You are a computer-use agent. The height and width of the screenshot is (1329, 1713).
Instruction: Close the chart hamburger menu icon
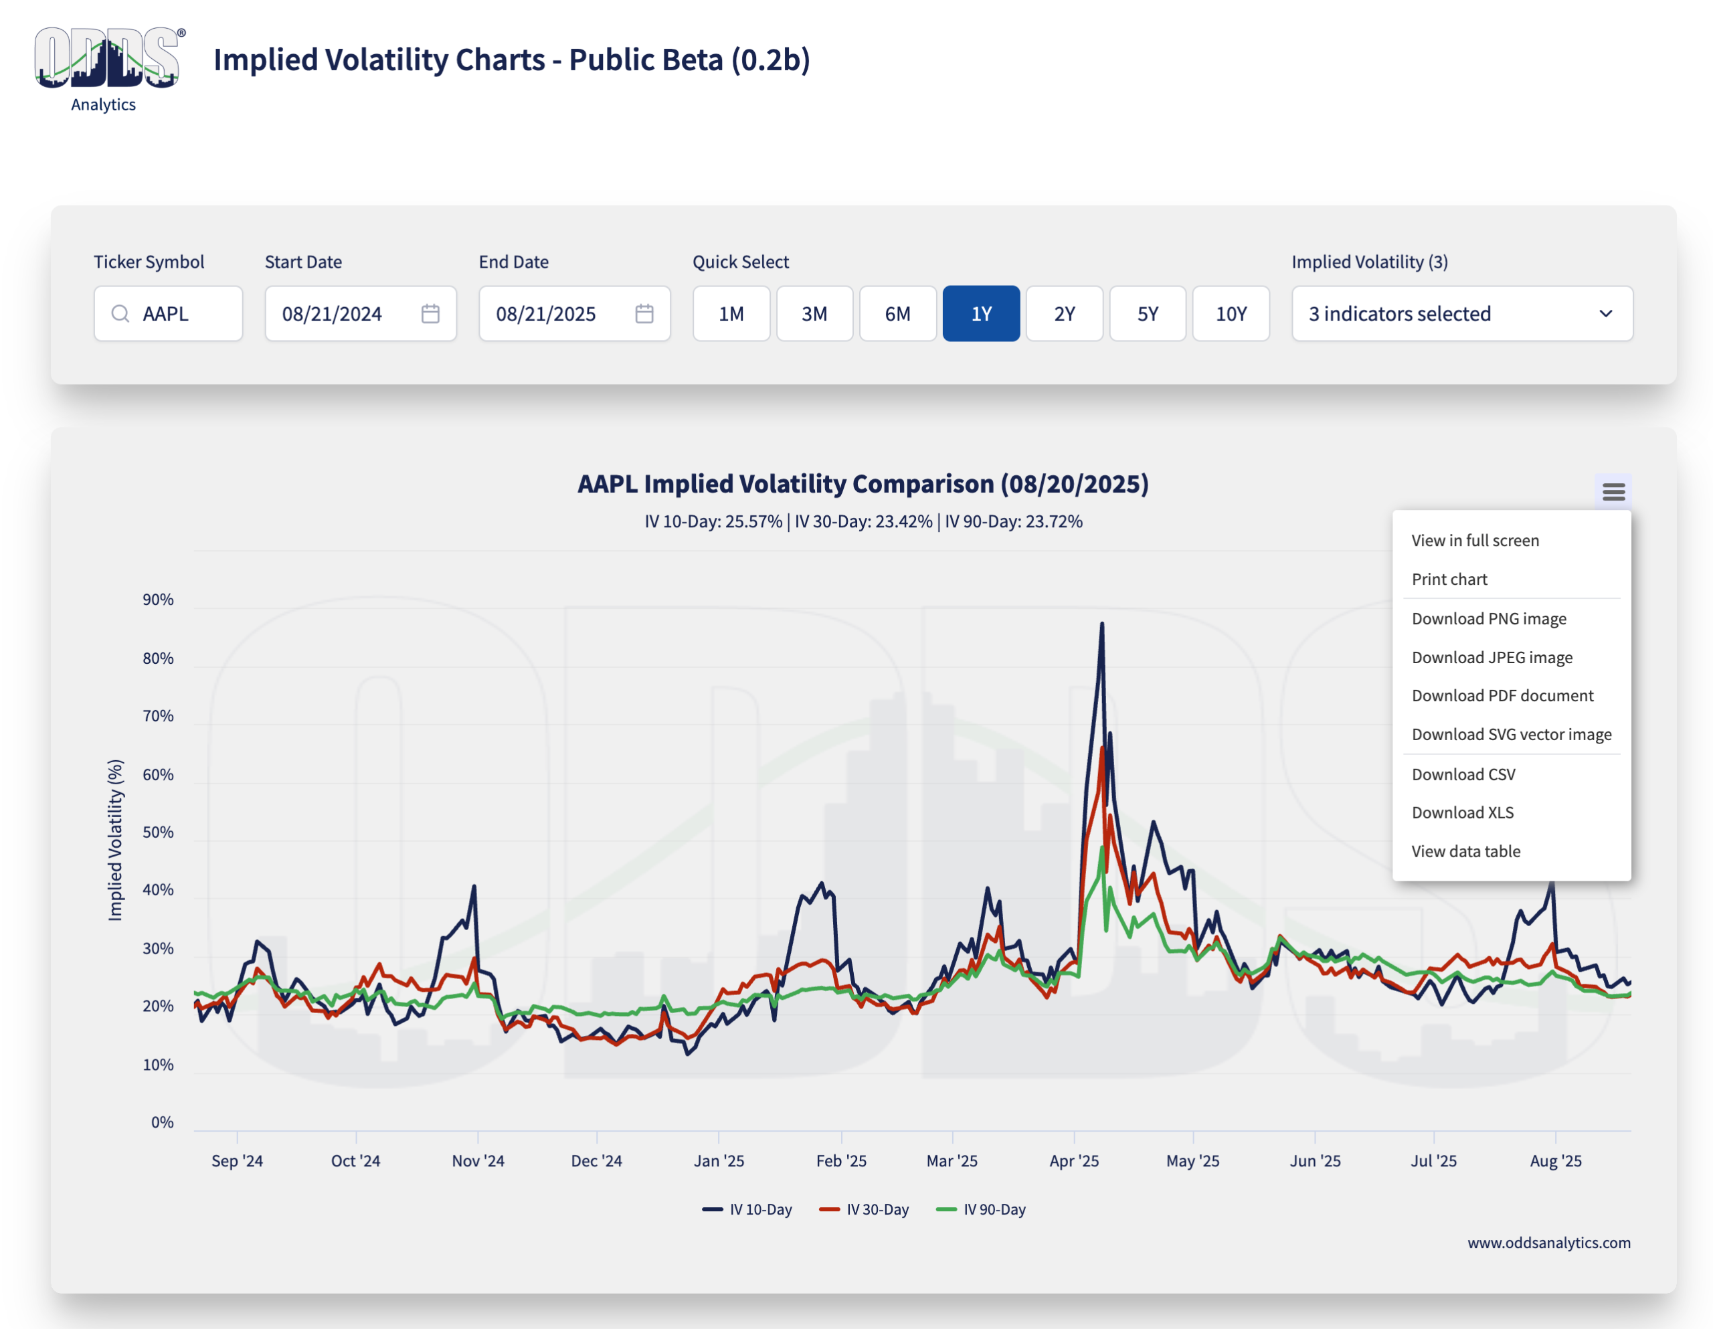pos(1613,492)
